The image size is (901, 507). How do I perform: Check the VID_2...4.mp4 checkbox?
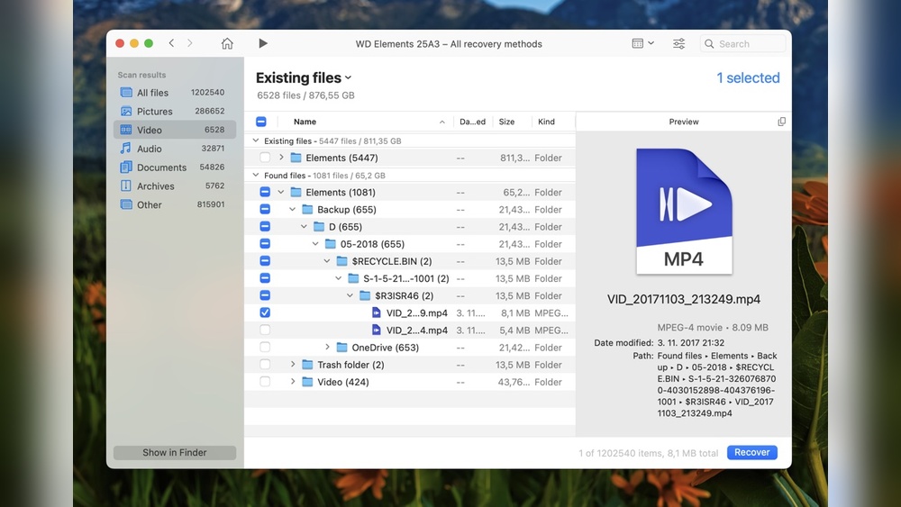coord(265,330)
